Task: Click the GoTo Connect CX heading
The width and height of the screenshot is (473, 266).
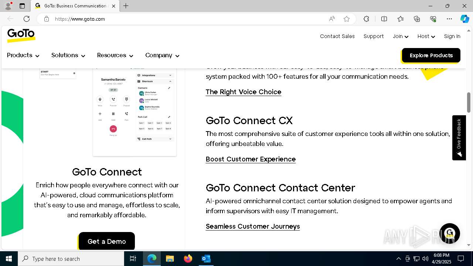Action: pos(249,120)
